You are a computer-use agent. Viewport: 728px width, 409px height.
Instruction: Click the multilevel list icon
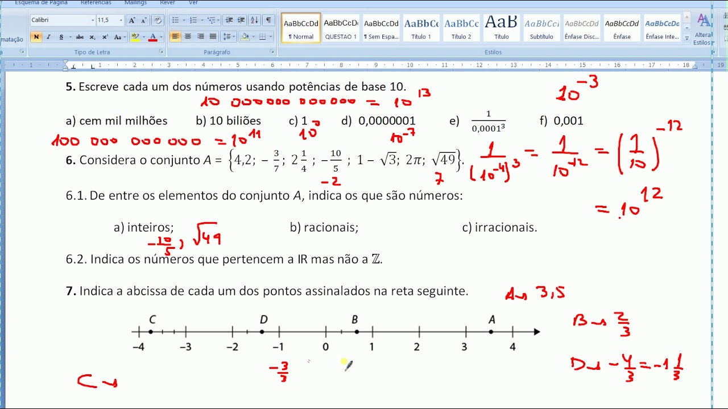tap(212, 20)
